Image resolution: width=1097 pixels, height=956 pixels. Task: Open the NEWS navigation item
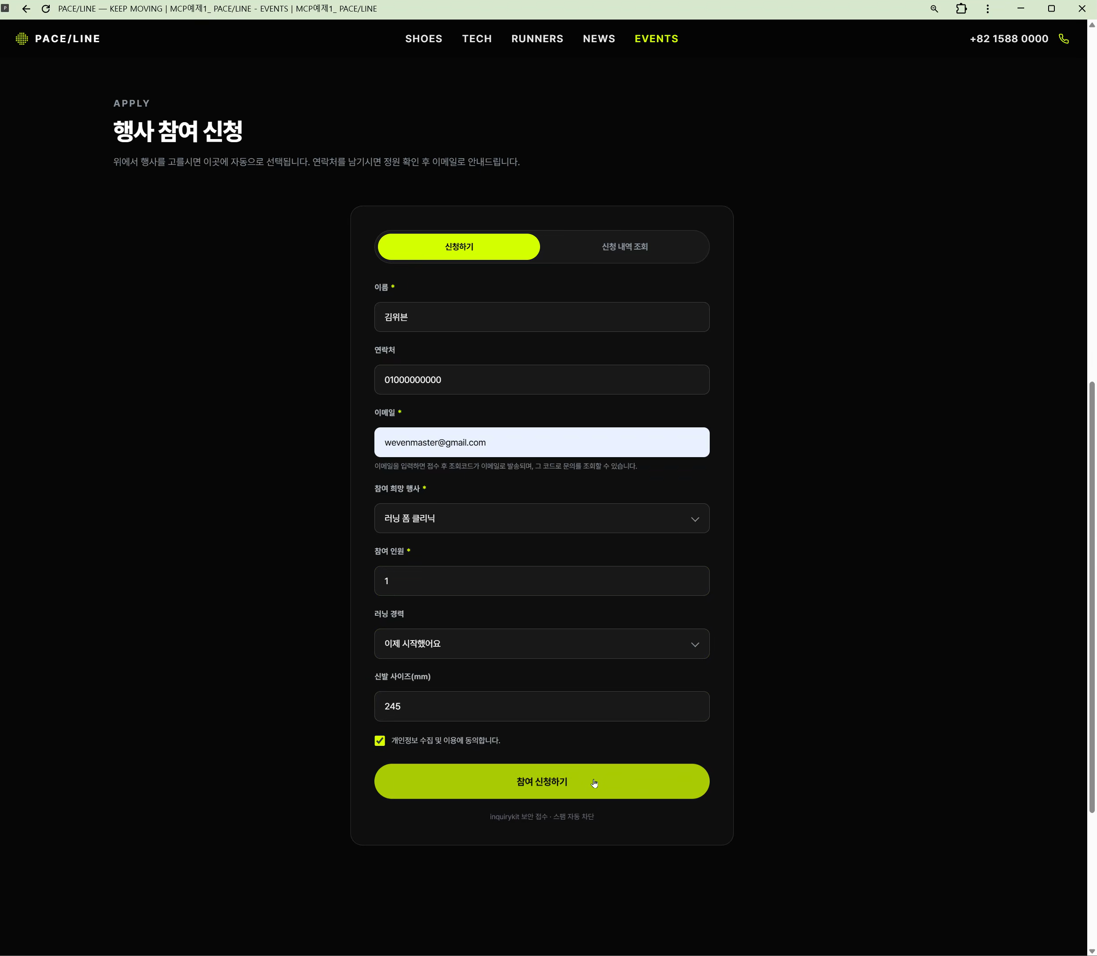tap(599, 38)
